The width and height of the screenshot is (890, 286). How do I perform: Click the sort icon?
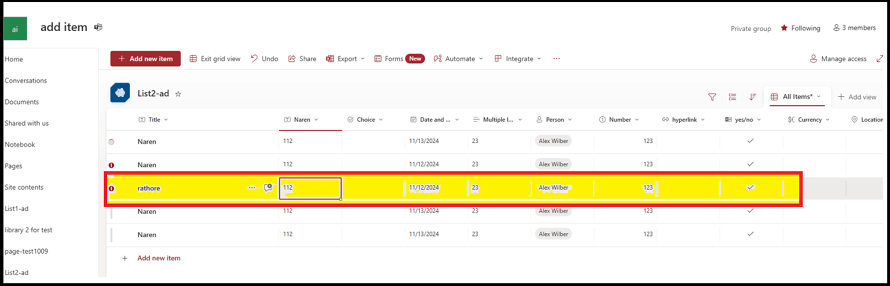tap(753, 97)
